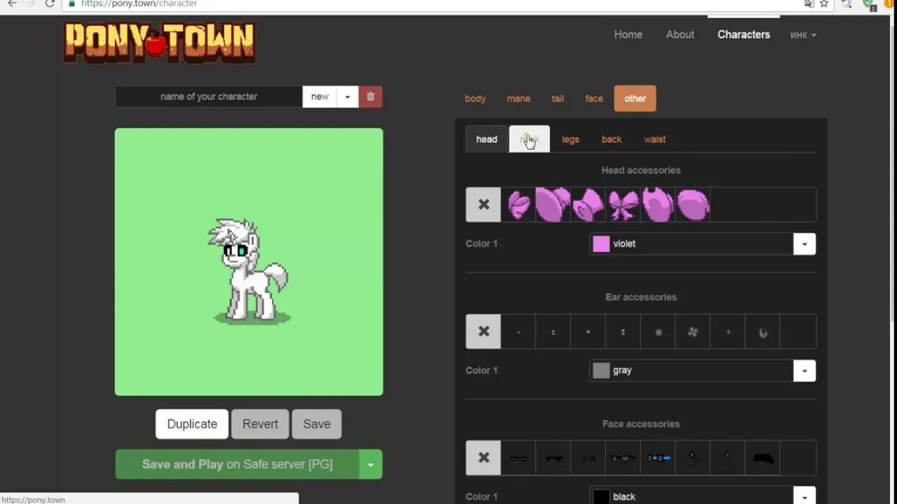Image resolution: width=897 pixels, height=504 pixels.
Task: Open the browser translate page icon
Action: click(809, 3)
